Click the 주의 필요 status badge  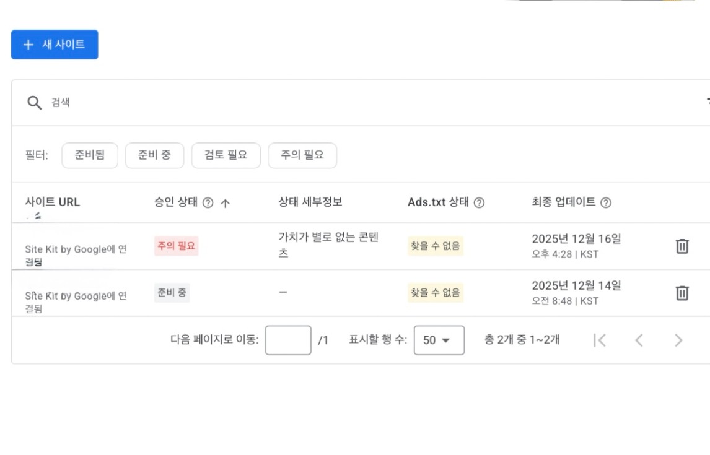click(x=177, y=246)
